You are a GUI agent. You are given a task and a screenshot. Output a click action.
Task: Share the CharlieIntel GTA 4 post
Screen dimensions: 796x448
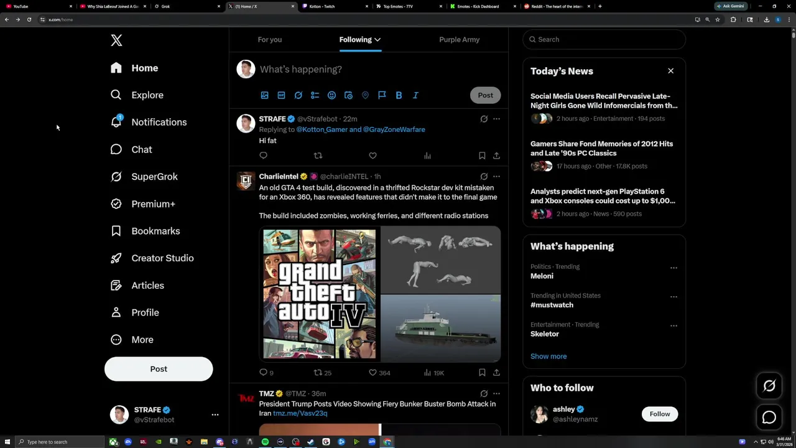coord(496,373)
